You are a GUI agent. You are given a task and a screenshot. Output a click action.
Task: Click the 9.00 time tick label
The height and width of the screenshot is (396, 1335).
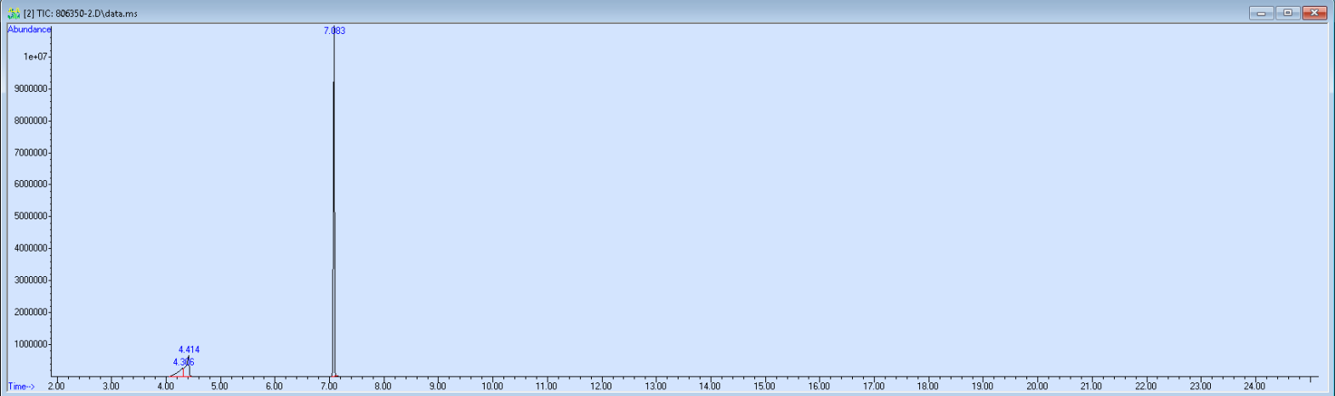[x=437, y=387]
